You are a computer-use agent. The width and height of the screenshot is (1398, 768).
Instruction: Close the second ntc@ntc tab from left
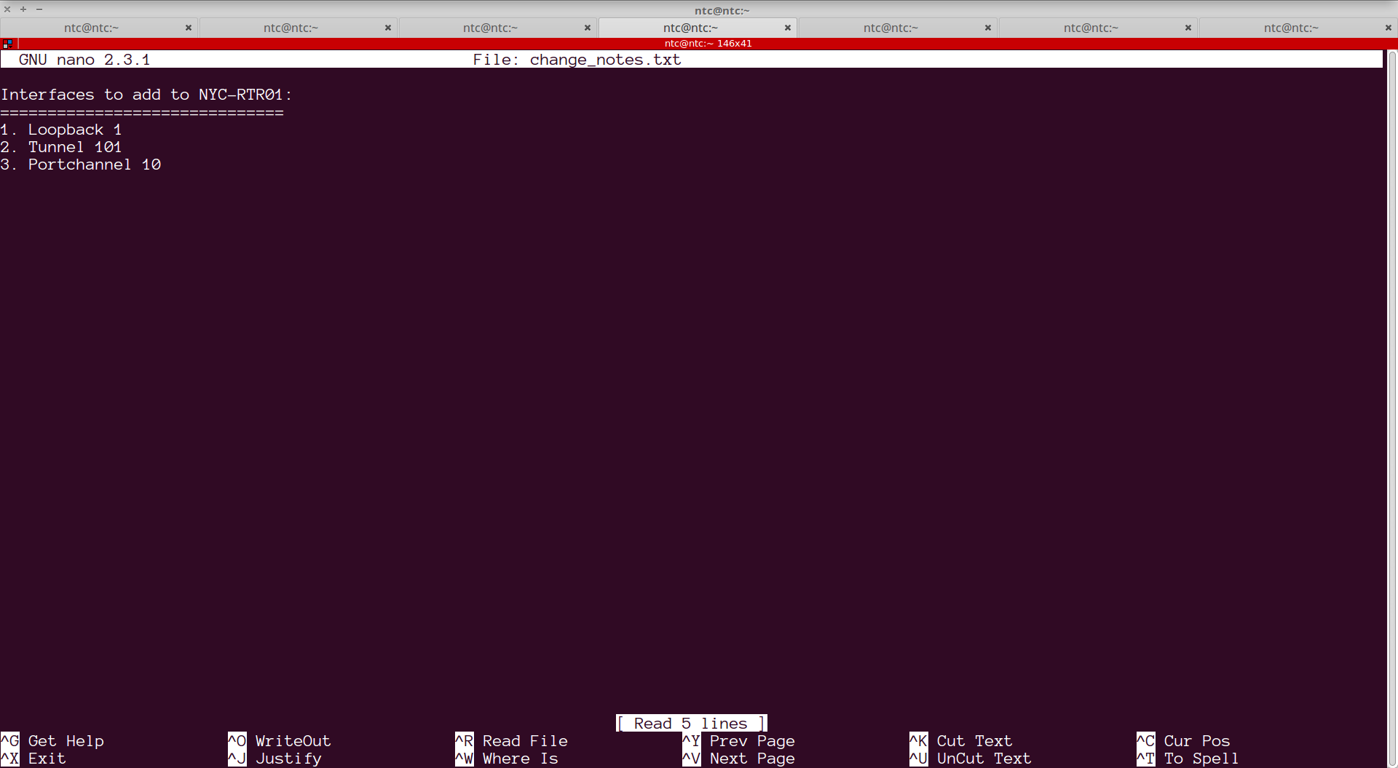point(388,28)
